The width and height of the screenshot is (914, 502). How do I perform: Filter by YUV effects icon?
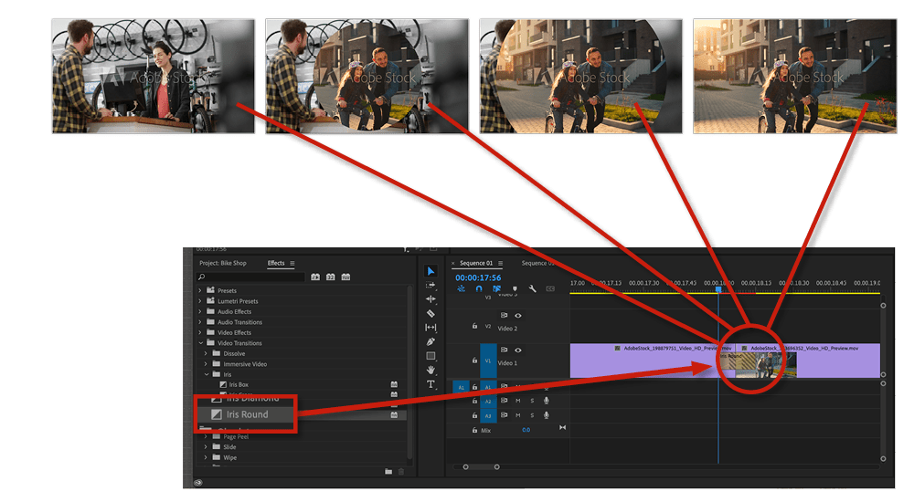pos(345,277)
